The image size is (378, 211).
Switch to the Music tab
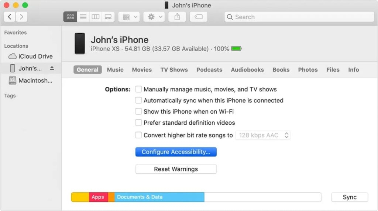[115, 70]
